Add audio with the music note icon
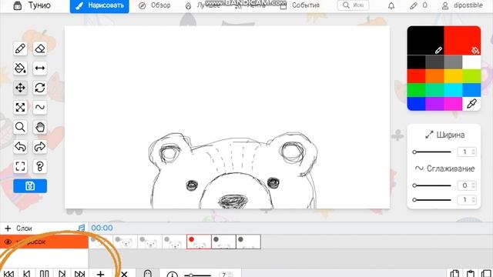 (82, 228)
